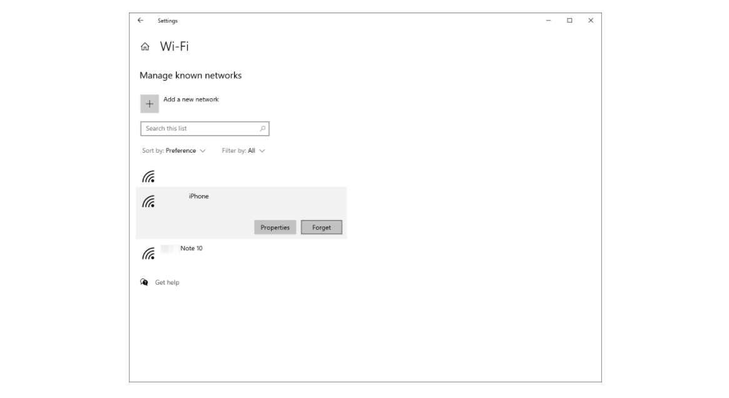Viewport: 729px width, 398px height.
Task: Click the Settings title in the title bar
Action: point(170,20)
